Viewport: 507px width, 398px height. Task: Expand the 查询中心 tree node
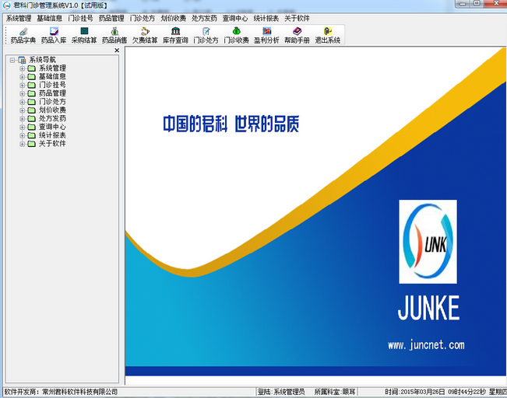(23, 127)
